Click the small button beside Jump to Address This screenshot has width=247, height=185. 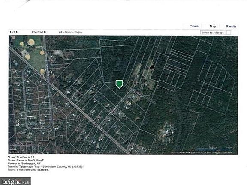point(229,33)
